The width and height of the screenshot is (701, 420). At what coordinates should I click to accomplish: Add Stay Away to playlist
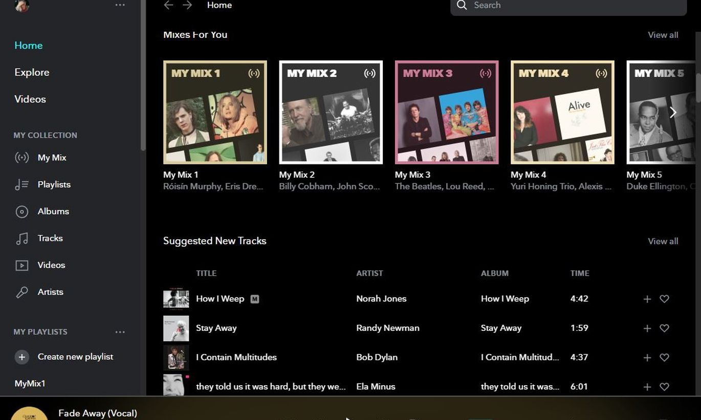(647, 328)
